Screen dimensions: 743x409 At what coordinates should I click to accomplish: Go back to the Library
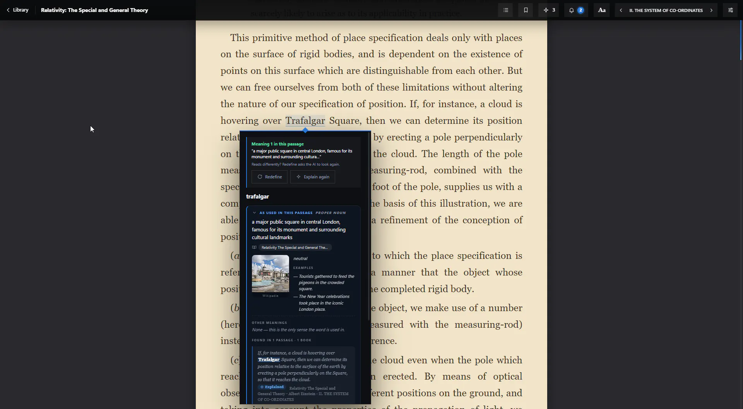click(x=17, y=10)
